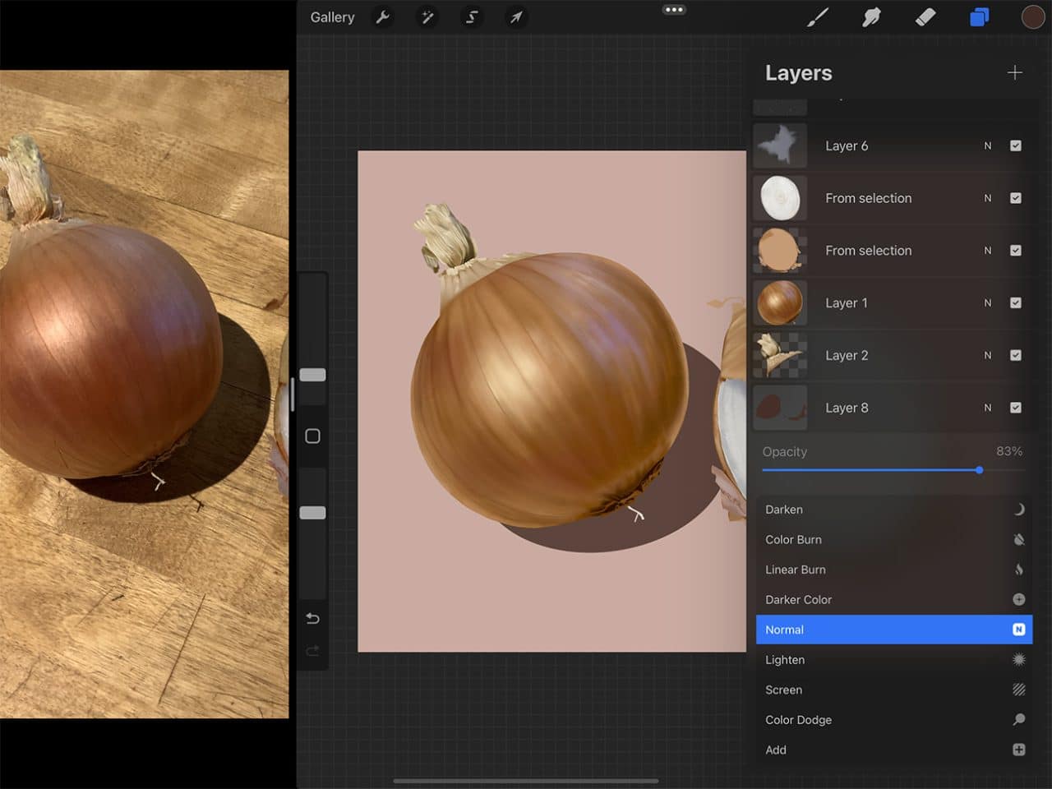Select the Paint brush tool
The image size is (1052, 789).
tap(817, 16)
